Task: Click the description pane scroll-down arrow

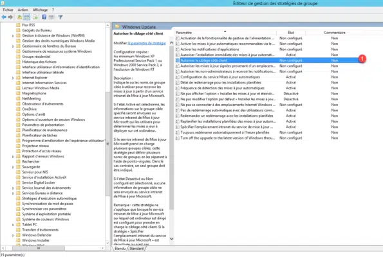Action: [x=171, y=239]
